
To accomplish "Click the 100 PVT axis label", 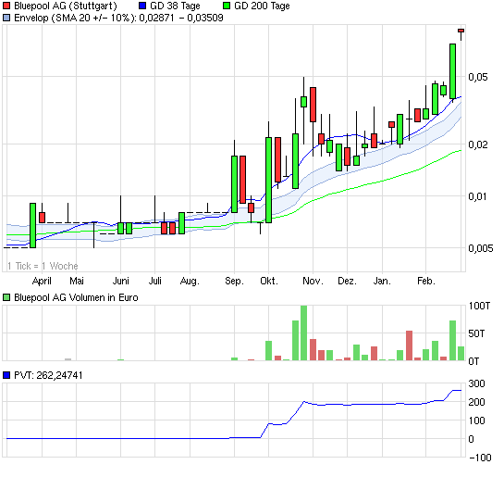I will 476,421.
